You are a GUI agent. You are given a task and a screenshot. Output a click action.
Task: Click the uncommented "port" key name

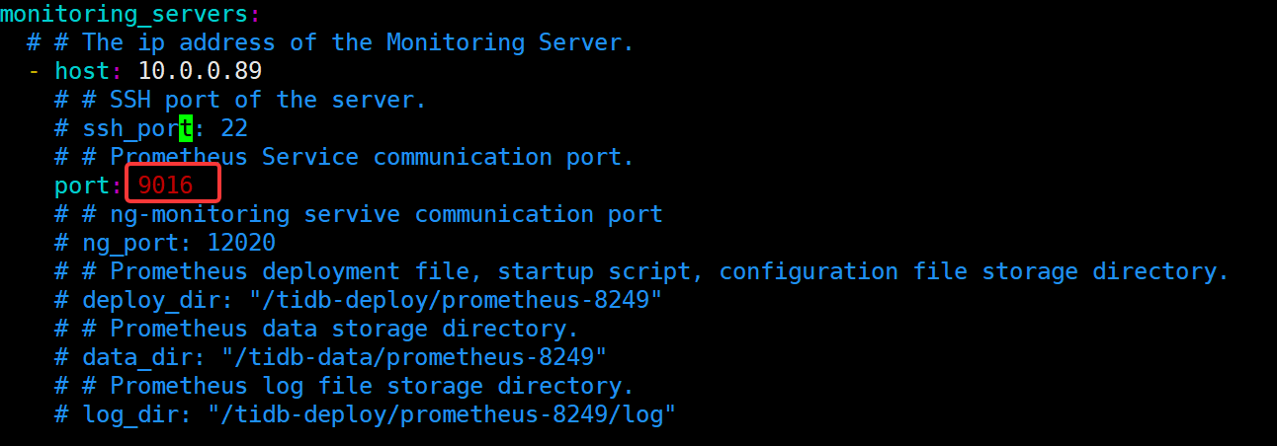click(x=82, y=186)
